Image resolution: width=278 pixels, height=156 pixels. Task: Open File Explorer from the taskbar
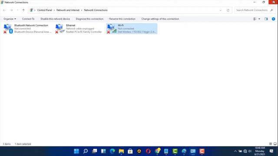121,151
